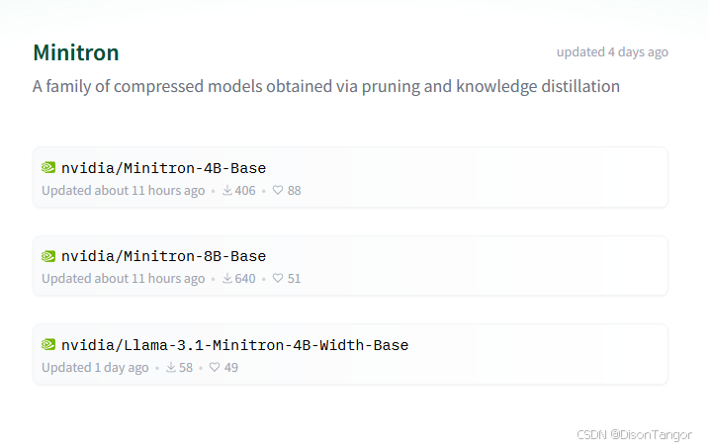Click 'Updated 1 day ago' text
The width and height of the screenshot is (708, 447).
[x=95, y=368]
